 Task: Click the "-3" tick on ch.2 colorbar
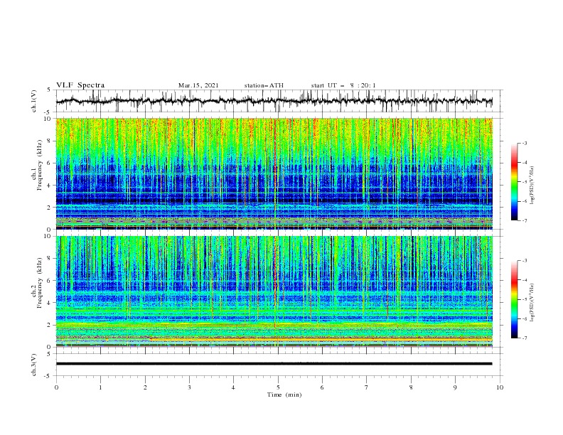point(524,261)
